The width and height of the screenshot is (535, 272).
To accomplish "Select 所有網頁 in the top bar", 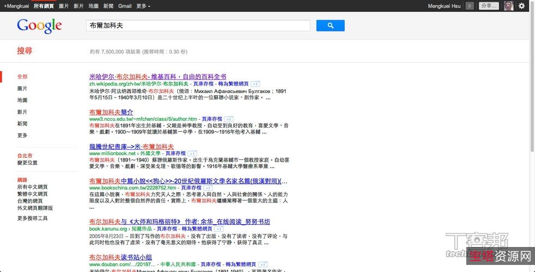I will (x=44, y=6).
